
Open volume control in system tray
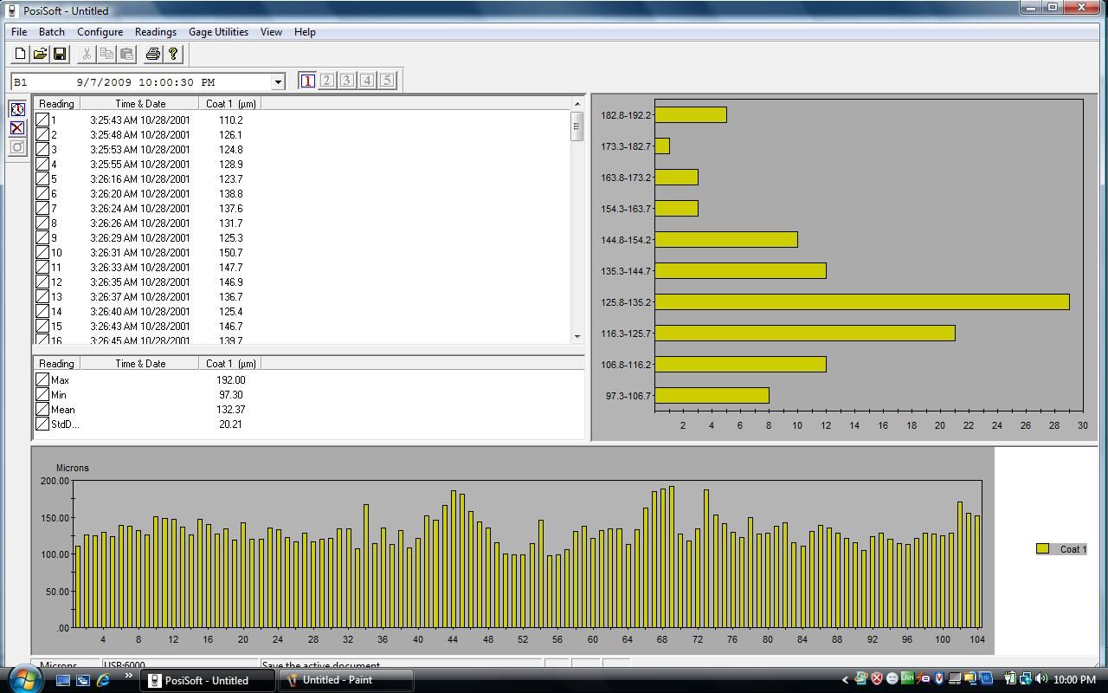(x=1041, y=679)
